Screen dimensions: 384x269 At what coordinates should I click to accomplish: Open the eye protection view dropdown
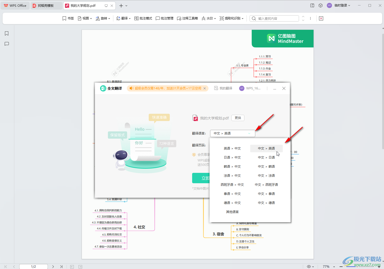[310, 266]
